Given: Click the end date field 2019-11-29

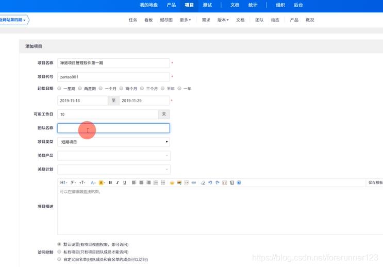Looking at the screenshot, I should pos(144,101).
